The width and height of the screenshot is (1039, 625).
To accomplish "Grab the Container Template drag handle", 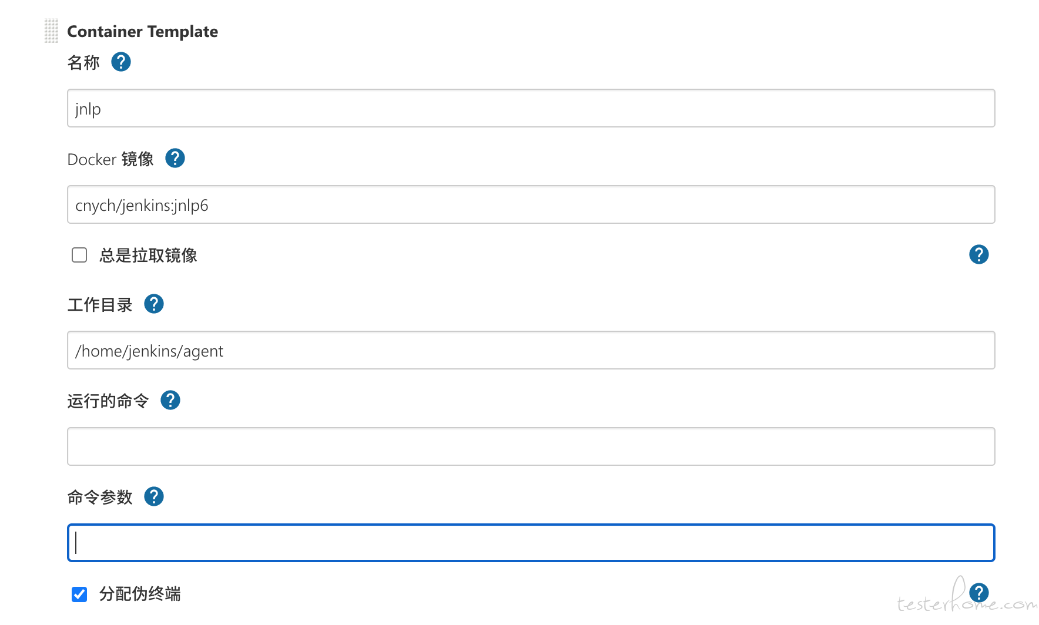I will [51, 31].
